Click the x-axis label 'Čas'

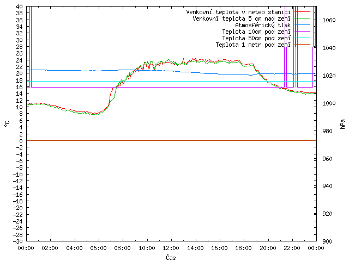(171, 257)
